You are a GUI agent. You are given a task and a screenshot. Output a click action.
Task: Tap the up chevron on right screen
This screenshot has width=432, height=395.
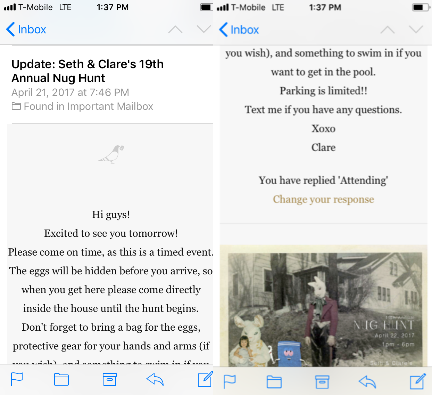[388, 30]
